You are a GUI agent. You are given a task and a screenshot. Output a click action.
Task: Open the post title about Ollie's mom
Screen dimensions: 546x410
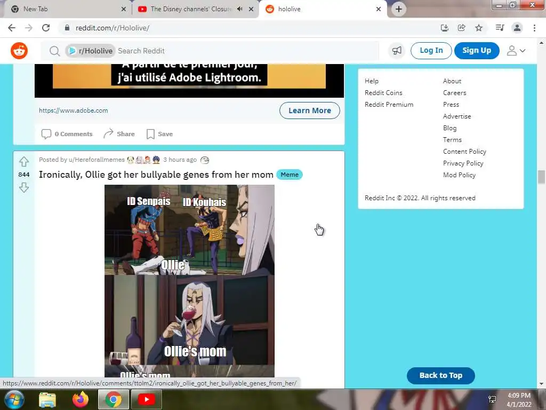[x=156, y=175]
